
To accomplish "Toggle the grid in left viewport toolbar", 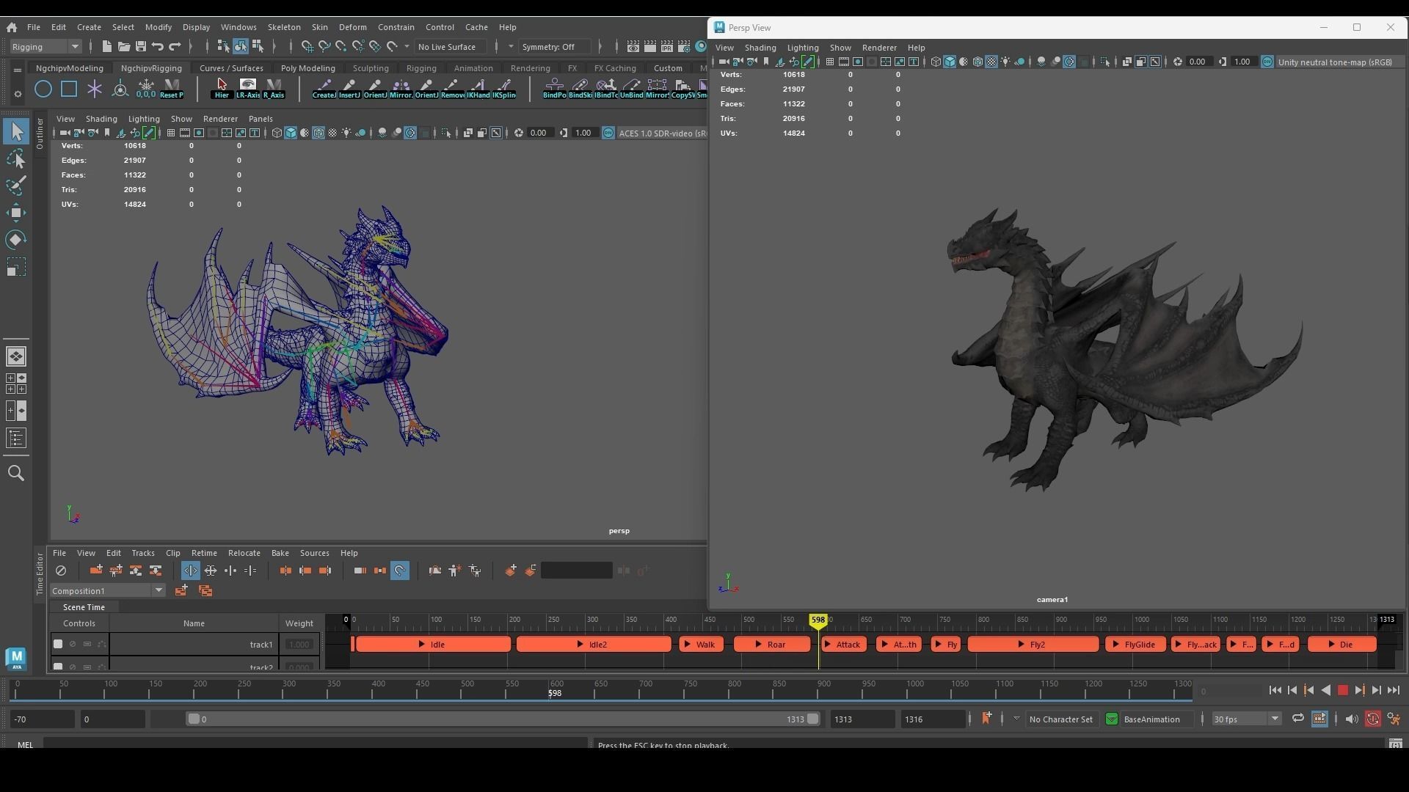I will pos(170,133).
